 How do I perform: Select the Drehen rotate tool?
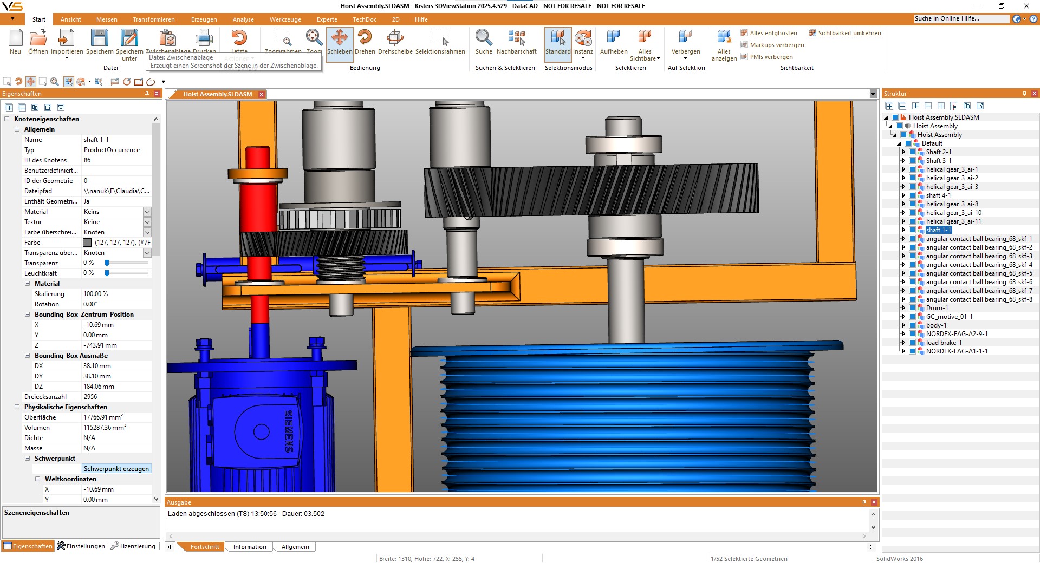[365, 38]
